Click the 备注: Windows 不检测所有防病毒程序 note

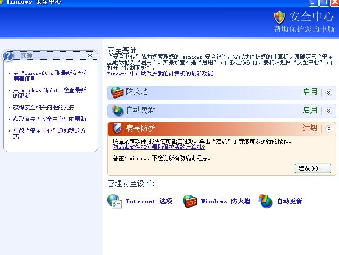[162, 158]
